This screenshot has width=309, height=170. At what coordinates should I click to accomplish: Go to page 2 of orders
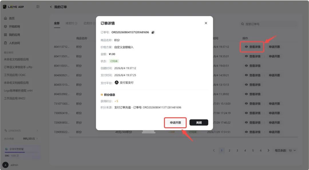(229, 151)
